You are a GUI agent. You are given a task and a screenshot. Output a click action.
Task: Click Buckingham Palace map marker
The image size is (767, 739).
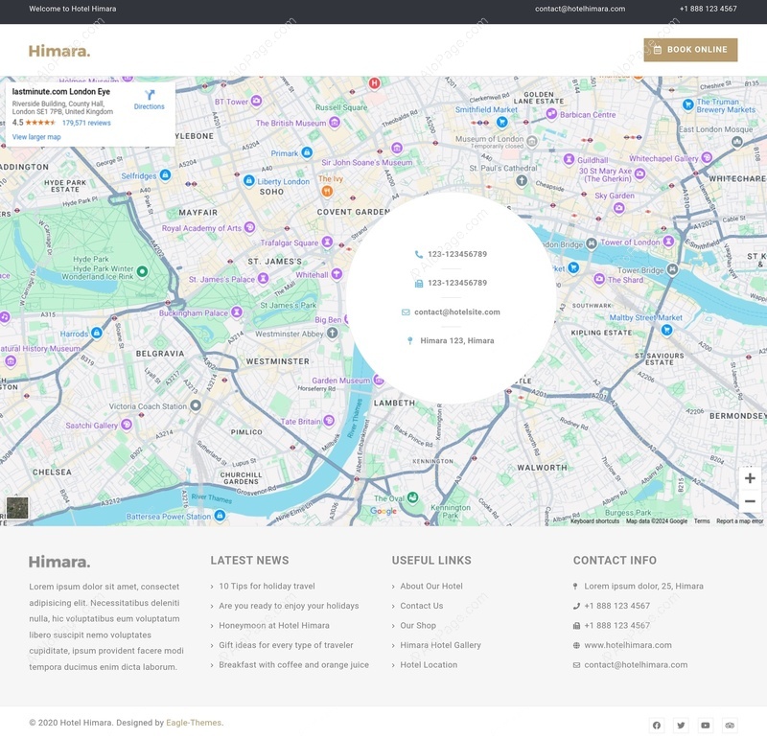(x=237, y=312)
